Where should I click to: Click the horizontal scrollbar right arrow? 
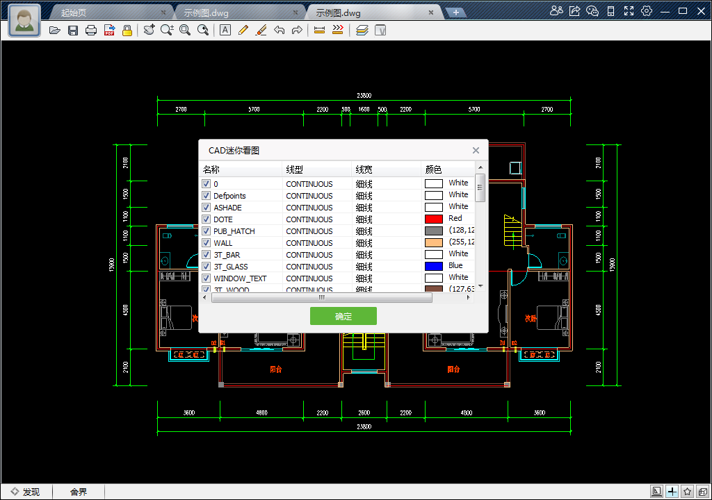pos(469,298)
